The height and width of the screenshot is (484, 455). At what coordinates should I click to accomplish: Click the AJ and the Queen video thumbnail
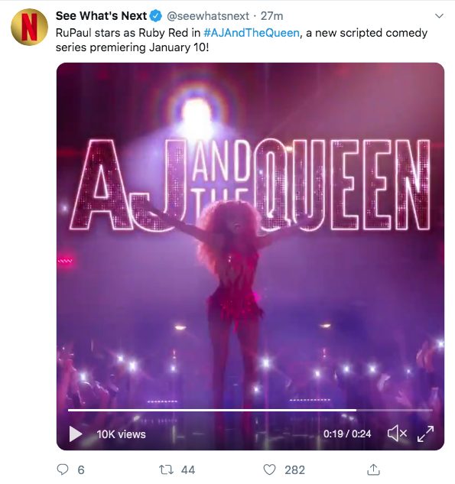[250, 256]
